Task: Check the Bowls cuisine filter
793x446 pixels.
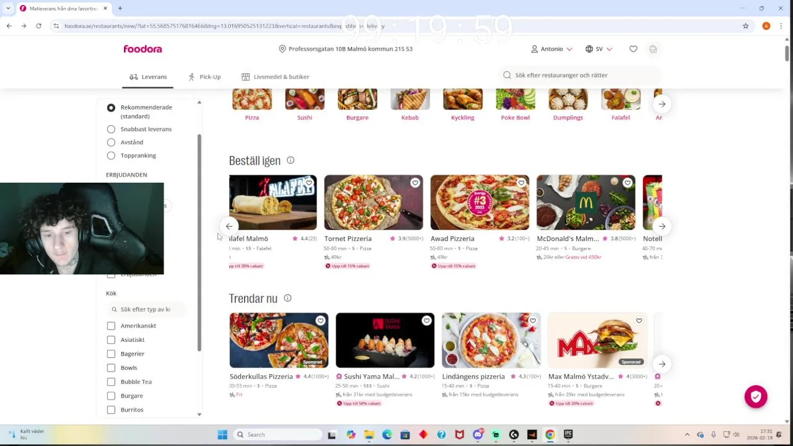Action: (x=111, y=368)
